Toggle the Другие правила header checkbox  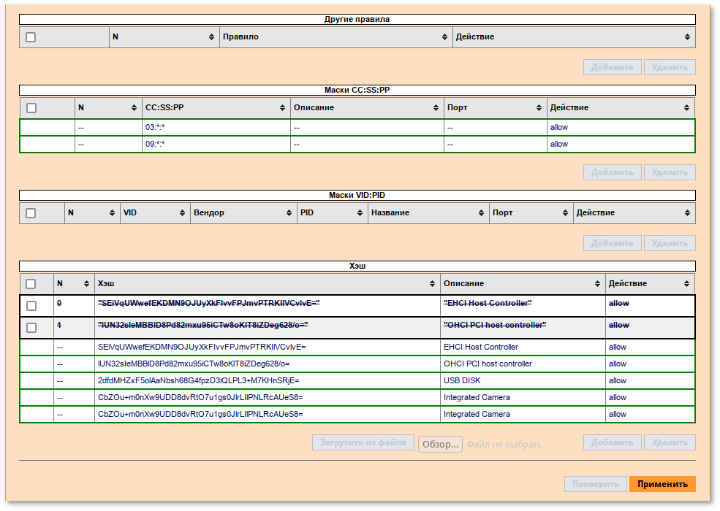(x=31, y=37)
